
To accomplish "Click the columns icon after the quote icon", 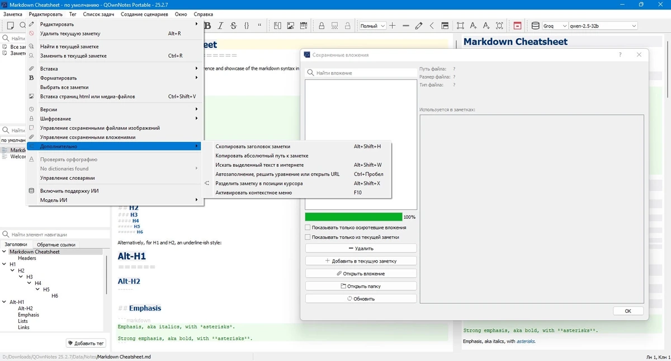I will (277, 26).
